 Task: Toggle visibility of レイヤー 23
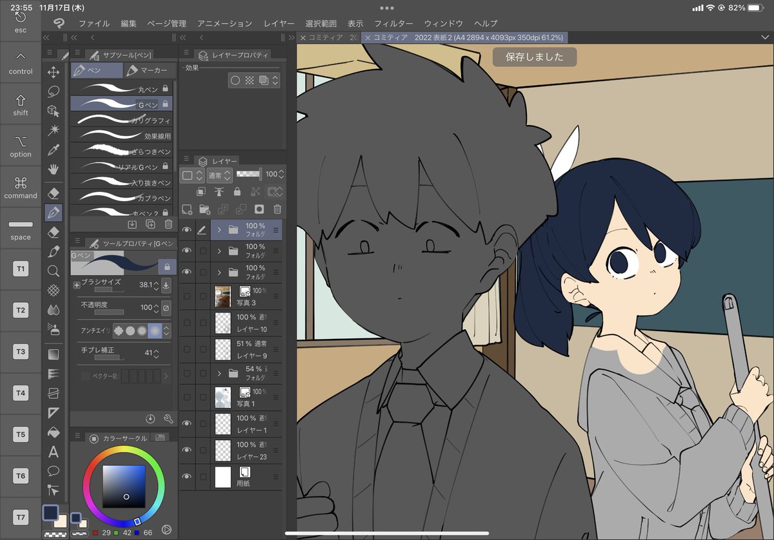[x=187, y=450]
